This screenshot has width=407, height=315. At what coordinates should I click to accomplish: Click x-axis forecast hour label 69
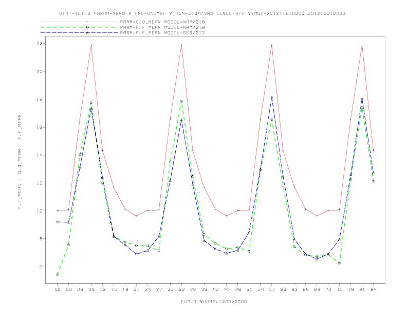click(x=317, y=289)
